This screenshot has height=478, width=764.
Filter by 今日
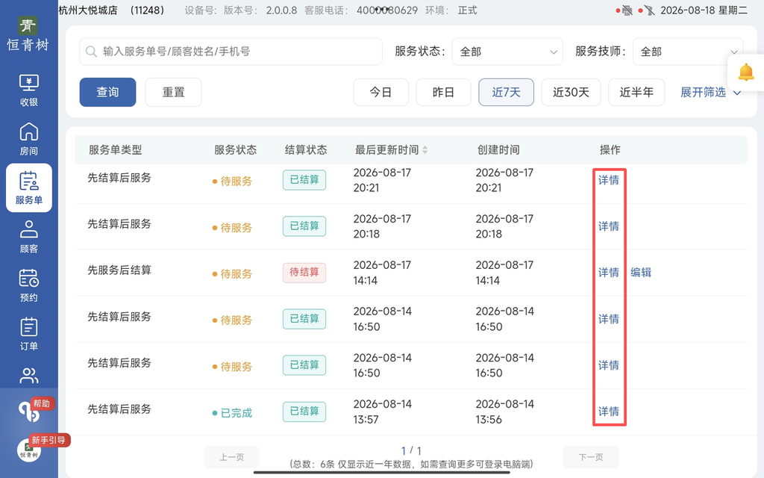[x=381, y=92]
